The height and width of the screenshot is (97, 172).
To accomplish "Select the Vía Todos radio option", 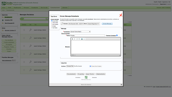I will [x=52, y=28].
